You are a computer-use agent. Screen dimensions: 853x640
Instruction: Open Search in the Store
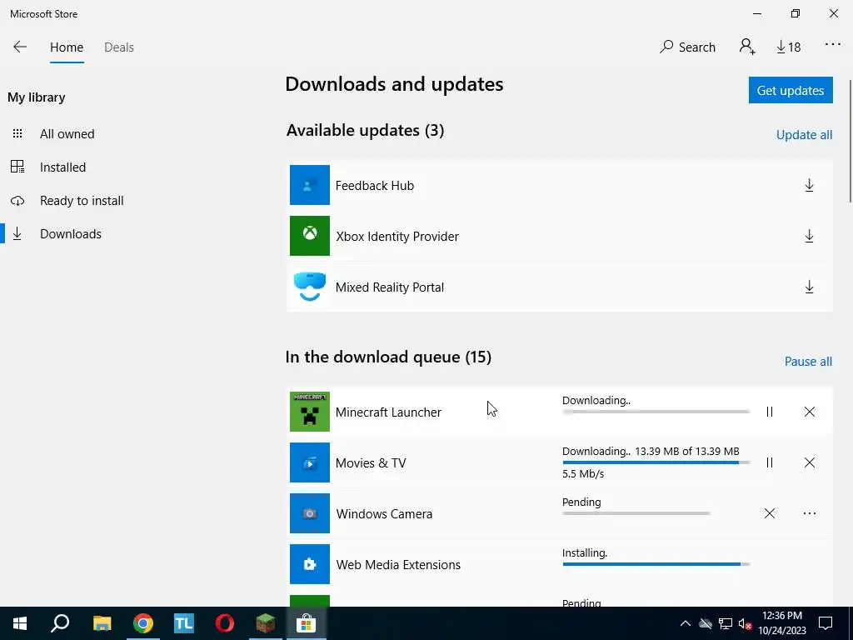point(687,47)
